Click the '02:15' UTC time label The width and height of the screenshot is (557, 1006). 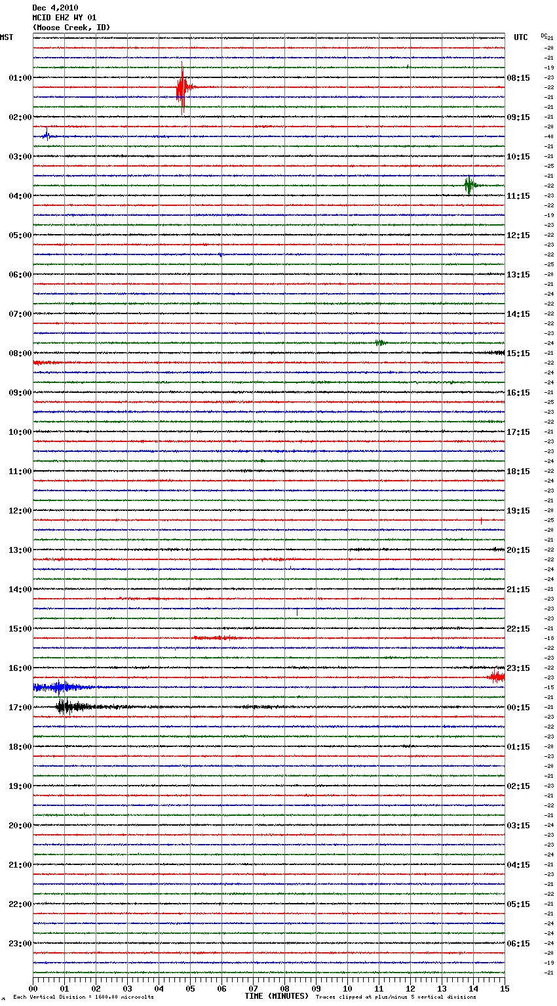(518, 786)
